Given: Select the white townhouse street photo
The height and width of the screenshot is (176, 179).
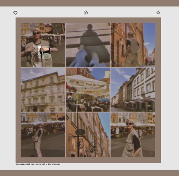Looking at the screenshot, I should pyautogui.click(x=133, y=90).
